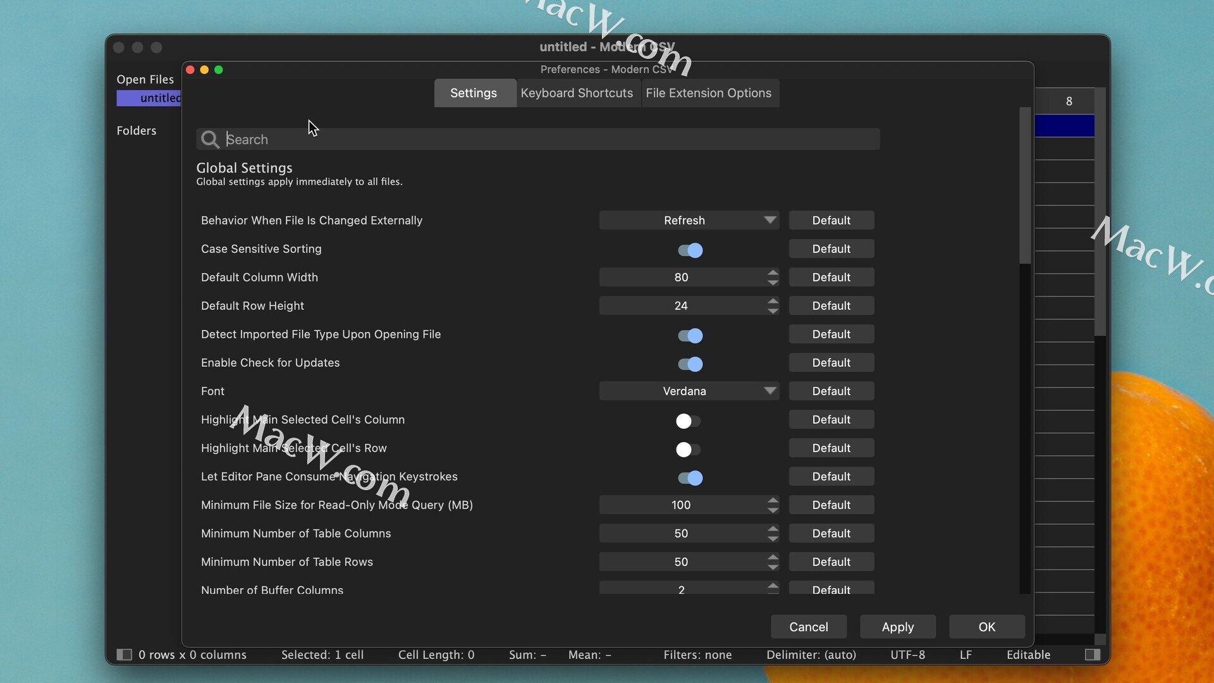Click the highlighted blue cell in column 8
Image resolution: width=1214 pixels, height=683 pixels.
1065,126
